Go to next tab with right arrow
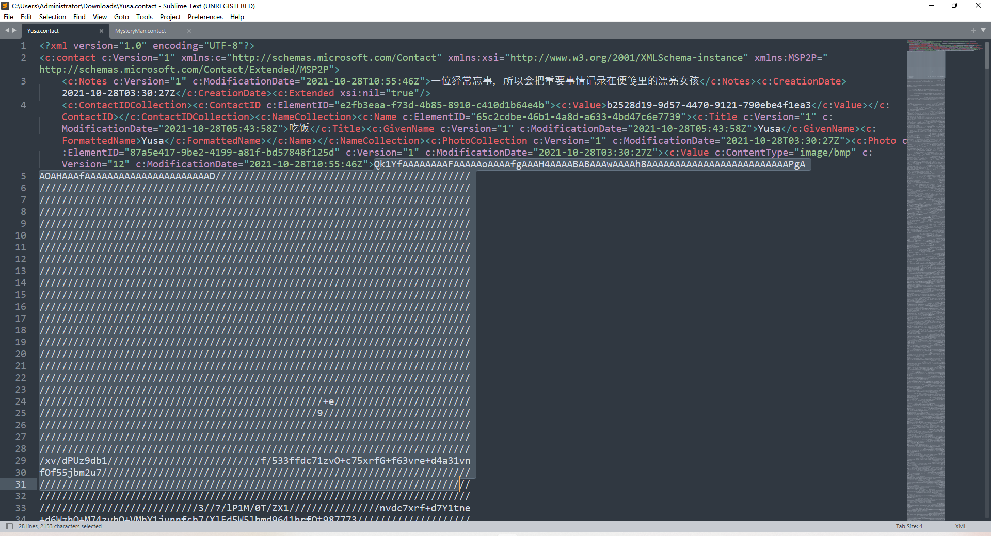Viewport: 991px width, 536px height. point(14,30)
